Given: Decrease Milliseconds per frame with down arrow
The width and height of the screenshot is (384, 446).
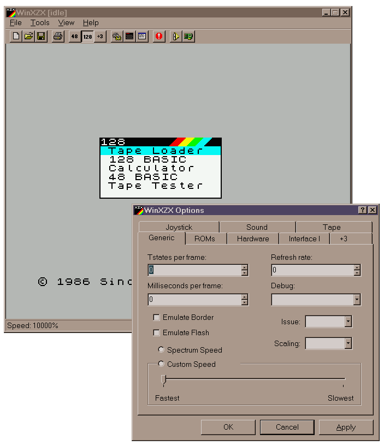Looking at the screenshot, I should pyautogui.click(x=244, y=302).
